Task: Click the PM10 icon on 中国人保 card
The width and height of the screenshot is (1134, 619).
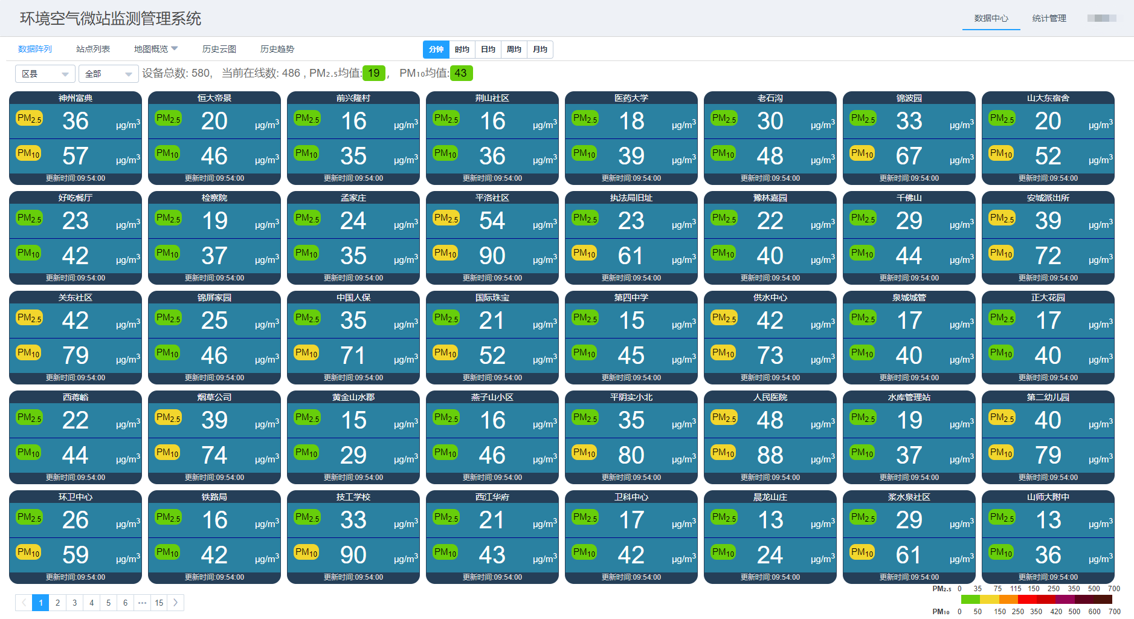Action: 306,352
